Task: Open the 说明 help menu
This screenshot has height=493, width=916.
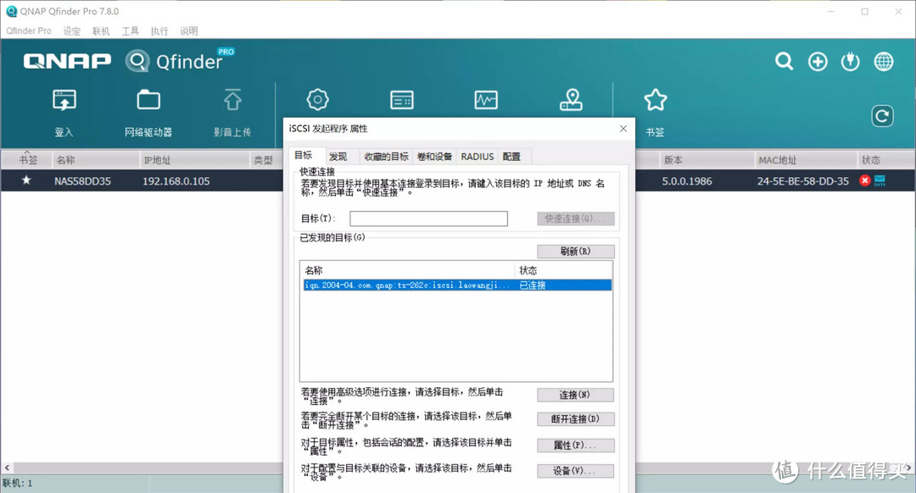Action: (188, 31)
